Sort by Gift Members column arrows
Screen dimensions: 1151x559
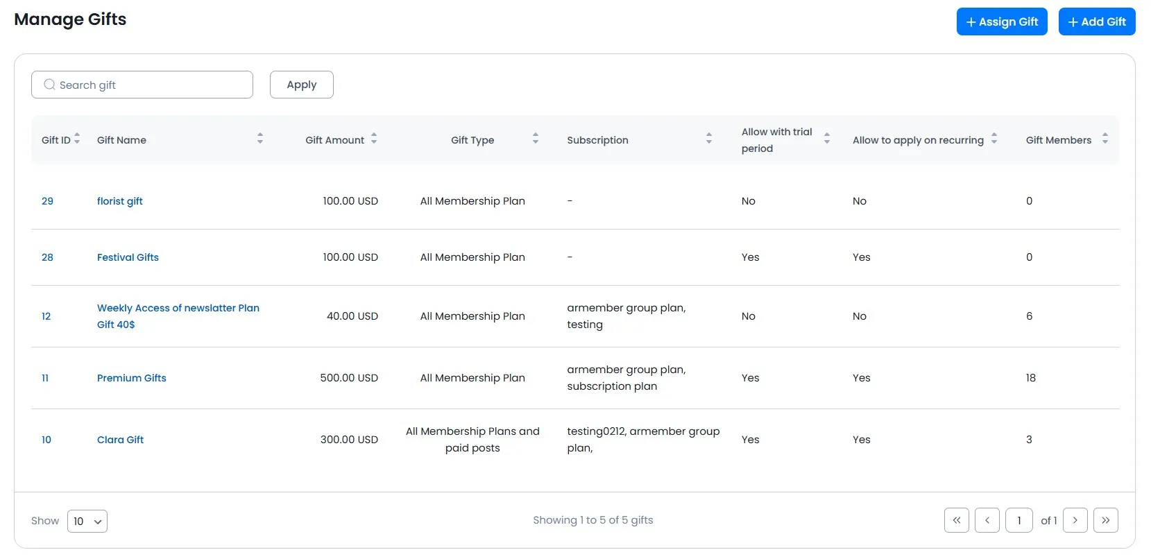click(1105, 139)
